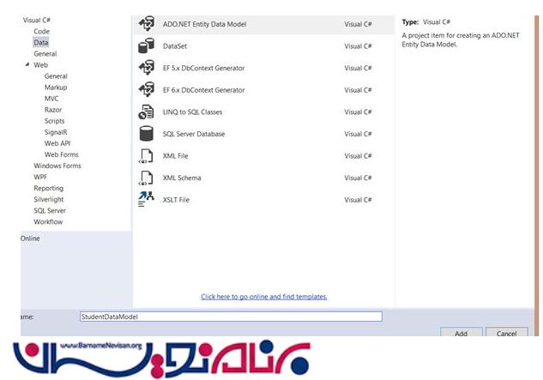This screenshot has width=543, height=380.
Task: Select the Data category in the tree
Action: click(x=41, y=42)
